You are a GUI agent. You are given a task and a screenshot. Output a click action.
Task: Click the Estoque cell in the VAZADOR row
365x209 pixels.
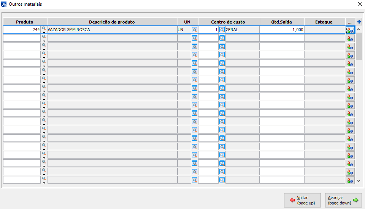[x=325, y=30]
